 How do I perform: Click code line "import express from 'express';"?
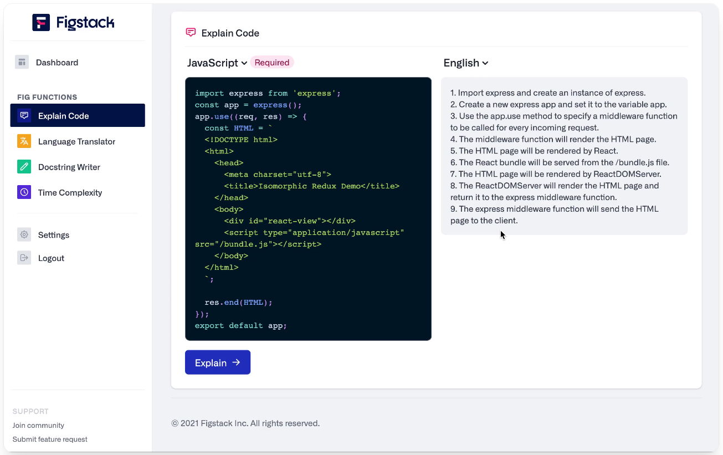[x=268, y=93]
